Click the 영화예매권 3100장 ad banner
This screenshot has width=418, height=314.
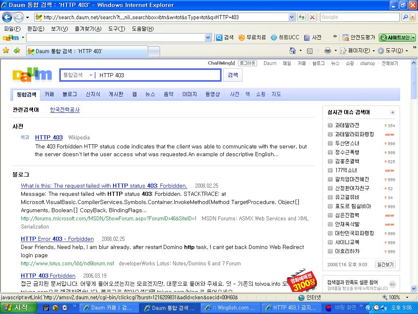tap(302, 281)
